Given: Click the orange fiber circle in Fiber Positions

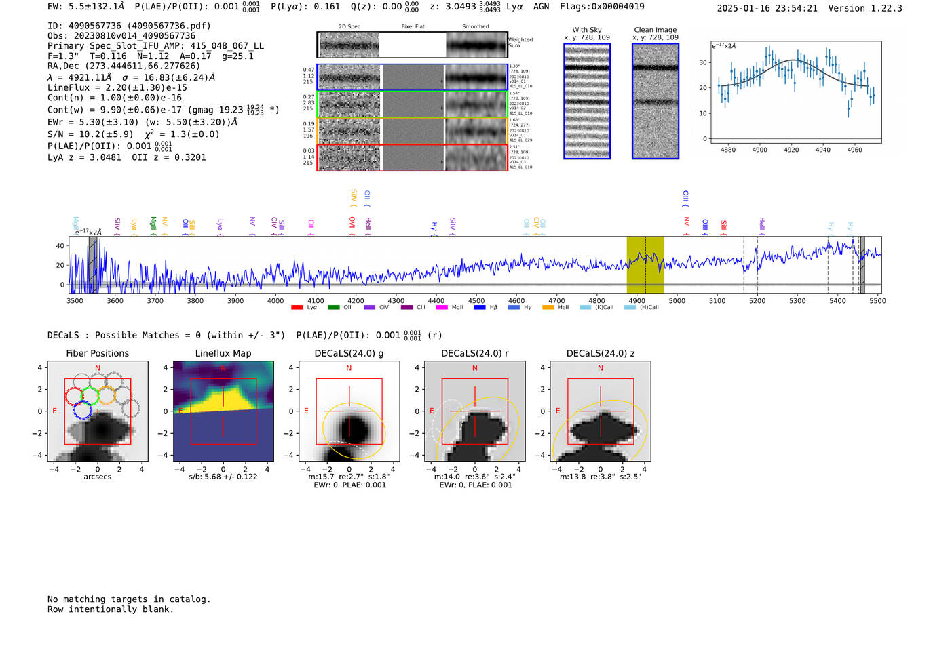Looking at the screenshot, I should [x=107, y=396].
